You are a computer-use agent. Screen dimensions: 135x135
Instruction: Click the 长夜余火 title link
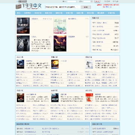[34, 19]
